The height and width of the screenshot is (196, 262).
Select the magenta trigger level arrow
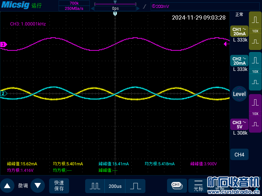(x=227, y=44)
